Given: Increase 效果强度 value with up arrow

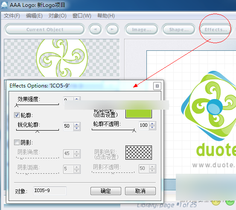Looking at the screenshot, I should [77, 99].
